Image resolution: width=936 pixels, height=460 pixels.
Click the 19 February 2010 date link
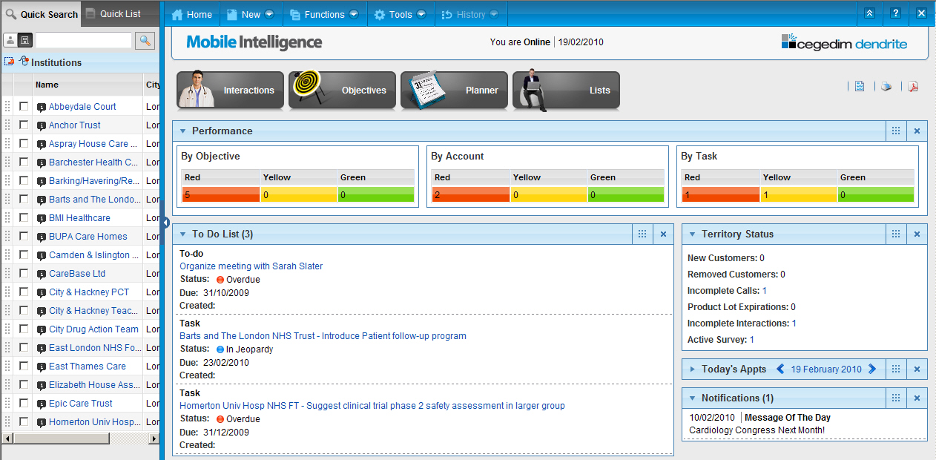pyautogui.click(x=826, y=369)
